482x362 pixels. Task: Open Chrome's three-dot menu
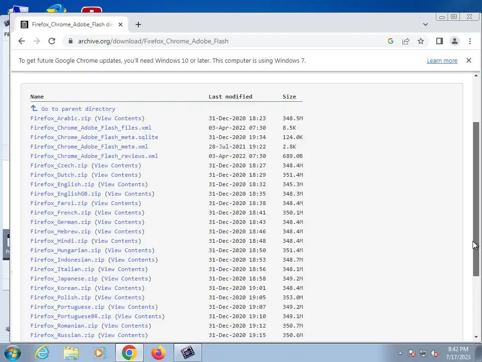(470, 41)
